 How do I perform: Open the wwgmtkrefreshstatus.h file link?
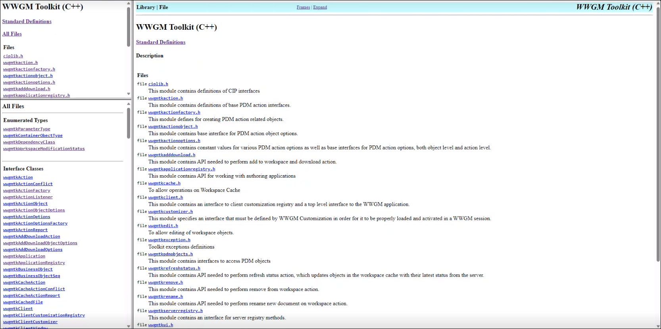(x=174, y=268)
